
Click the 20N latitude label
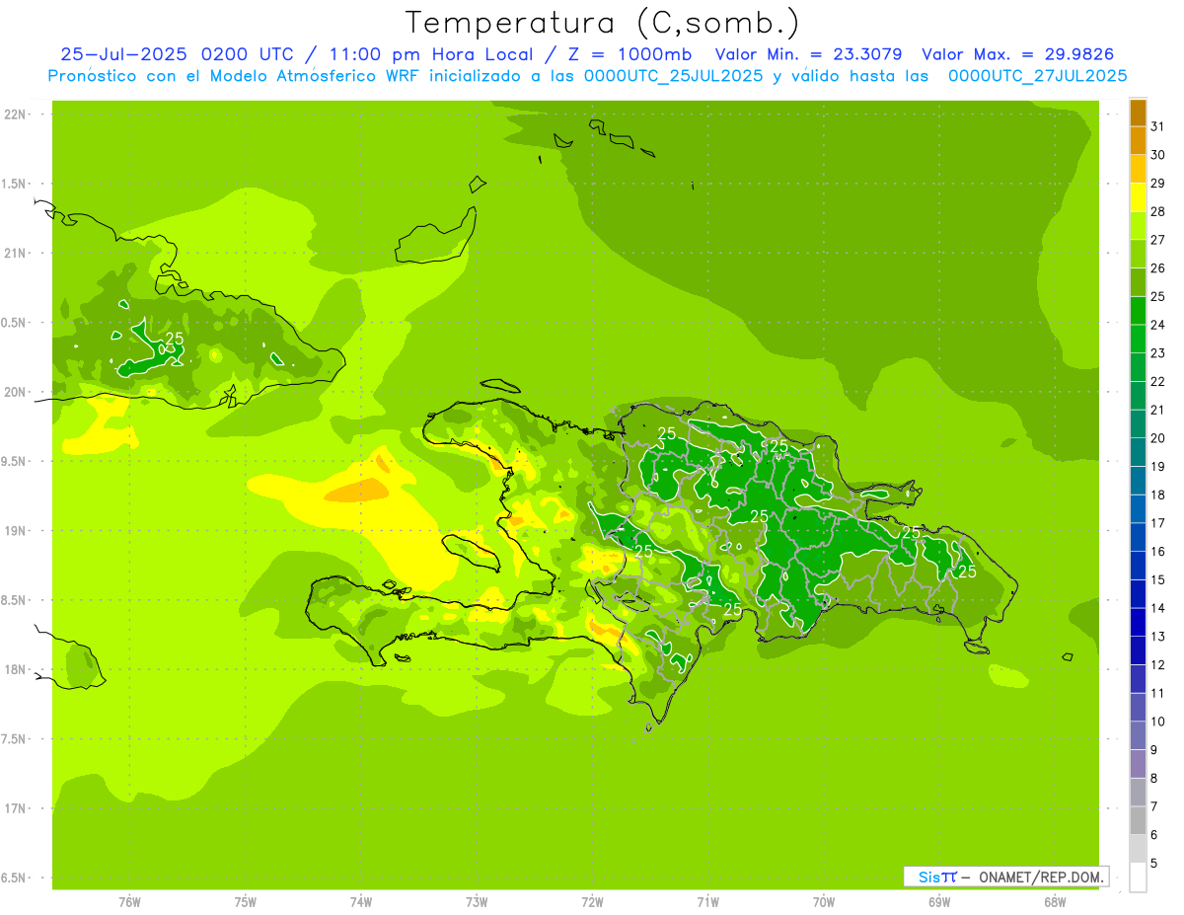[x=17, y=392]
